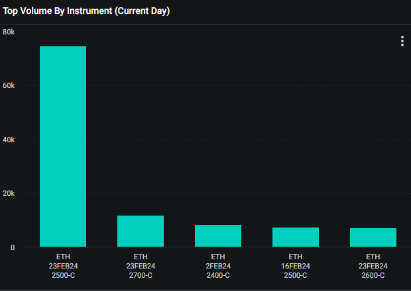This screenshot has height=291, width=411.
Task: Select the ETH 16FEB24 2500-C axis label
Action: [296, 265]
